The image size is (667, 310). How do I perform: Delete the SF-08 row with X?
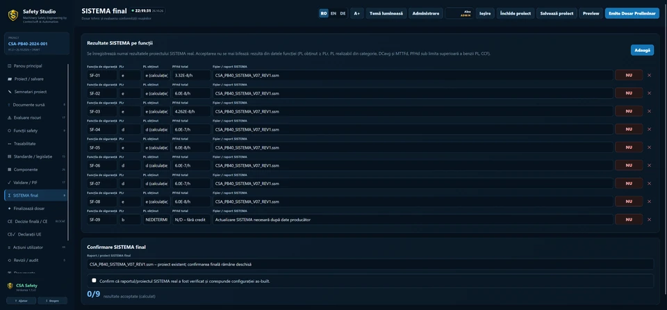pyautogui.click(x=649, y=202)
